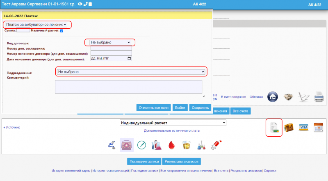This screenshot has width=328, height=181.
Task: Click the payment document icon
Action: 273,128
